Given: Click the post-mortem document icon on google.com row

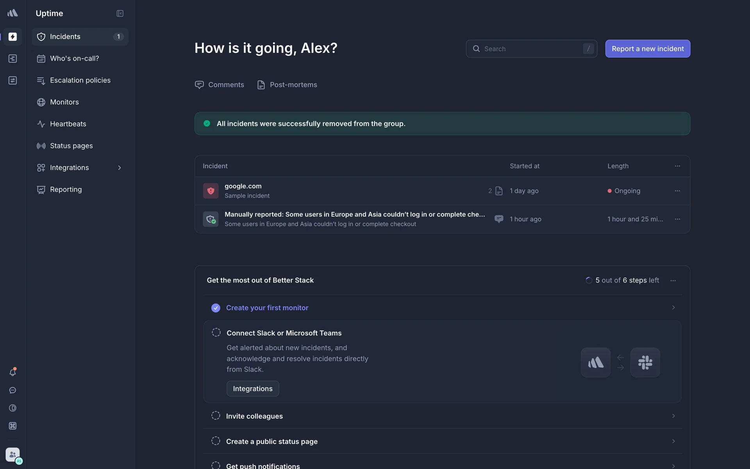Looking at the screenshot, I should (499, 191).
